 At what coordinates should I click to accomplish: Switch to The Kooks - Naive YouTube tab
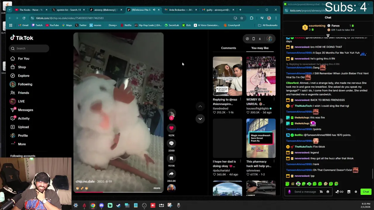[x=31, y=10]
